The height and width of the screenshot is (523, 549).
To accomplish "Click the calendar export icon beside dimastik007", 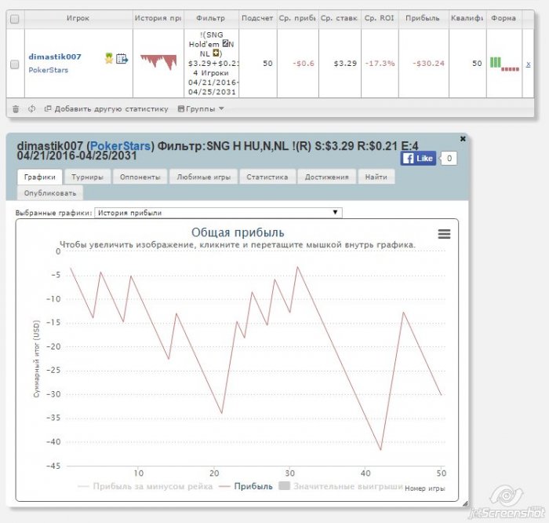I will (x=122, y=59).
